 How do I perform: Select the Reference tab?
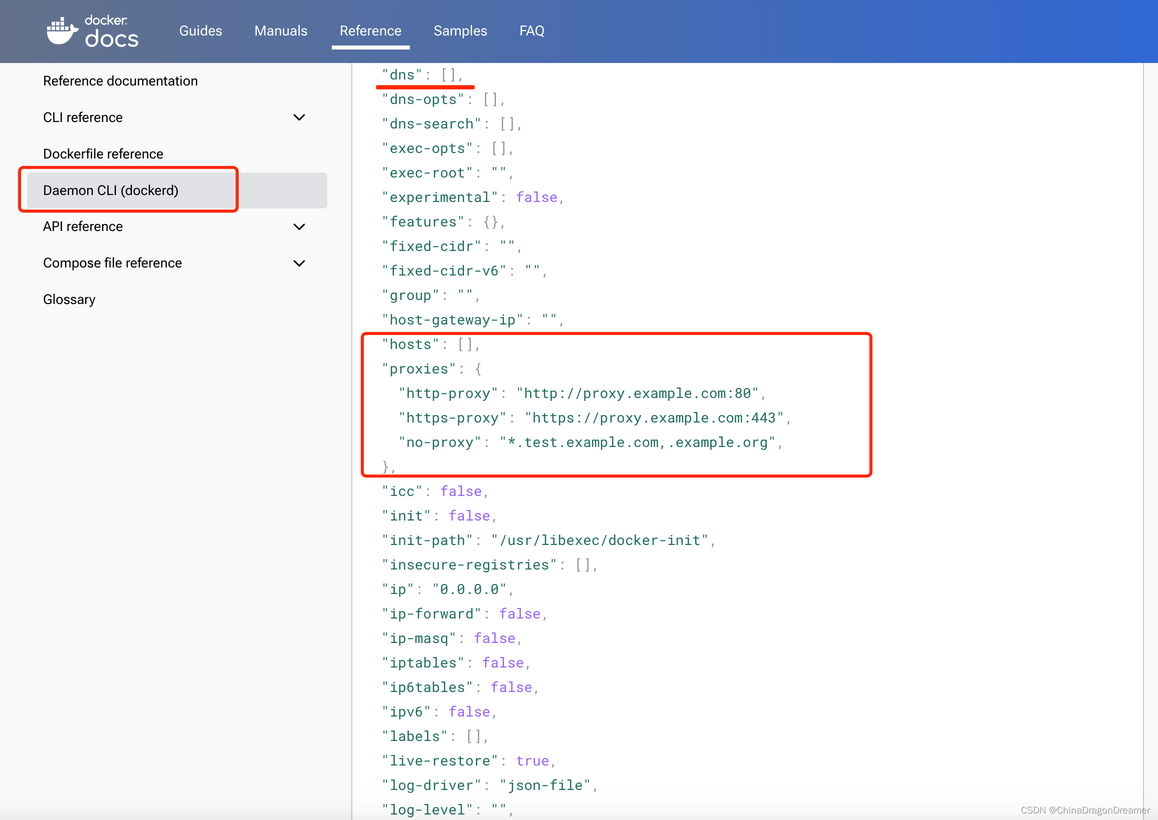(x=369, y=30)
